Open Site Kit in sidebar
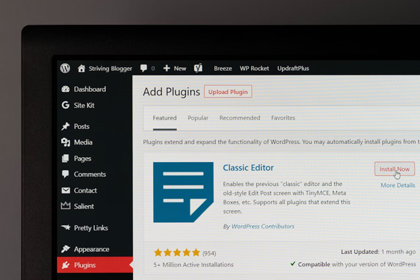 pos(84,105)
